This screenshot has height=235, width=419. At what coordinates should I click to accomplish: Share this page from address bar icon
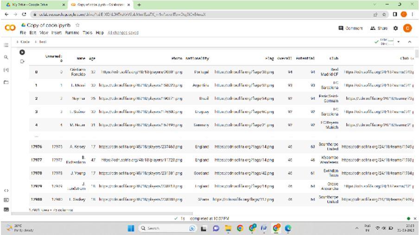(x=375, y=14)
